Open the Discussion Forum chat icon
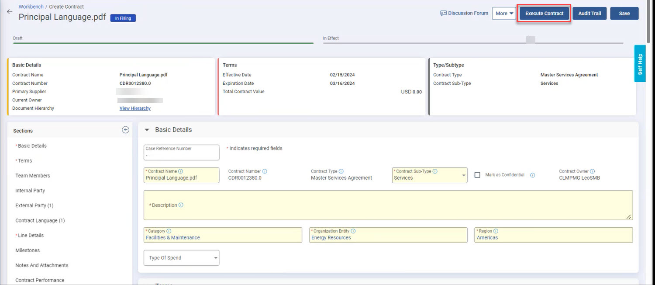Viewport: 655px width, 285px height. (444, 14)
